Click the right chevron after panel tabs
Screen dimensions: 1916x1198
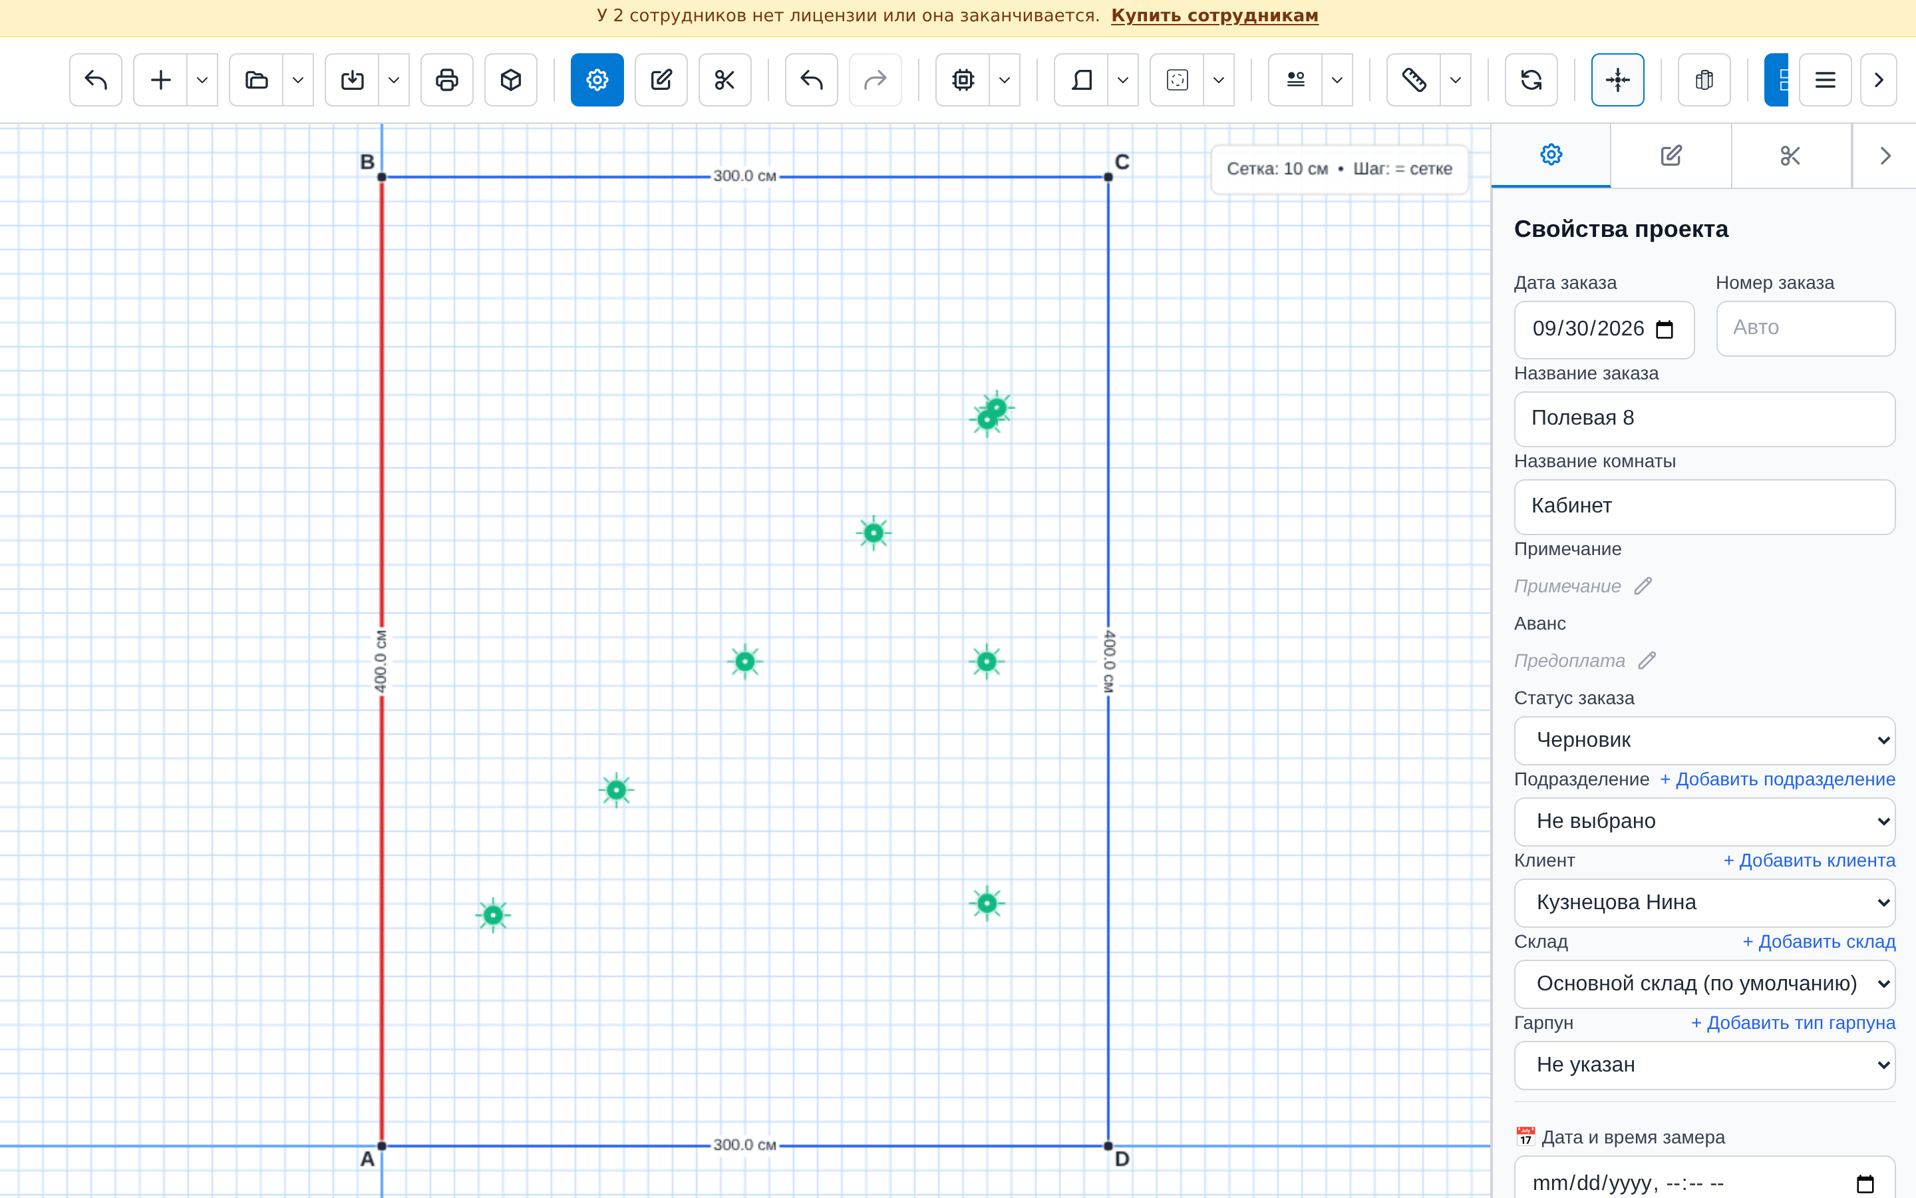(x=1885, y=155)
